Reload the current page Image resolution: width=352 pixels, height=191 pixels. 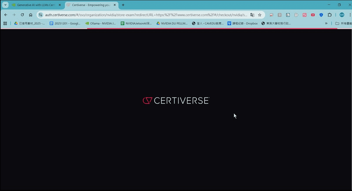pos(22,15)
